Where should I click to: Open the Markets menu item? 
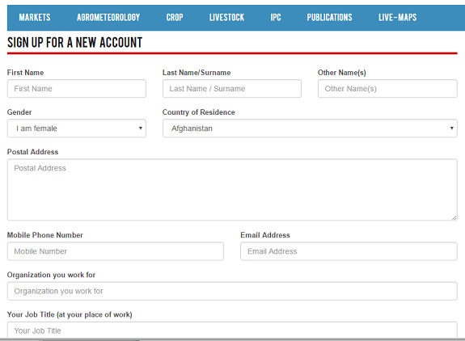[35, 18]
